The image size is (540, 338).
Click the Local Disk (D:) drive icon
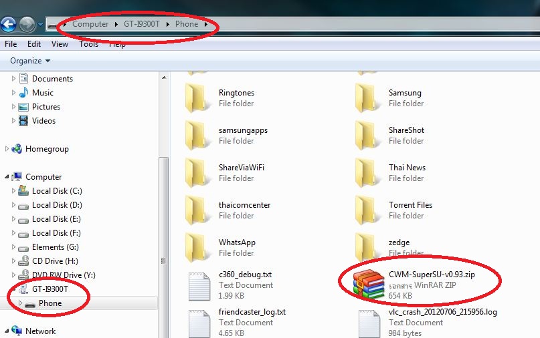pos(23,205)
